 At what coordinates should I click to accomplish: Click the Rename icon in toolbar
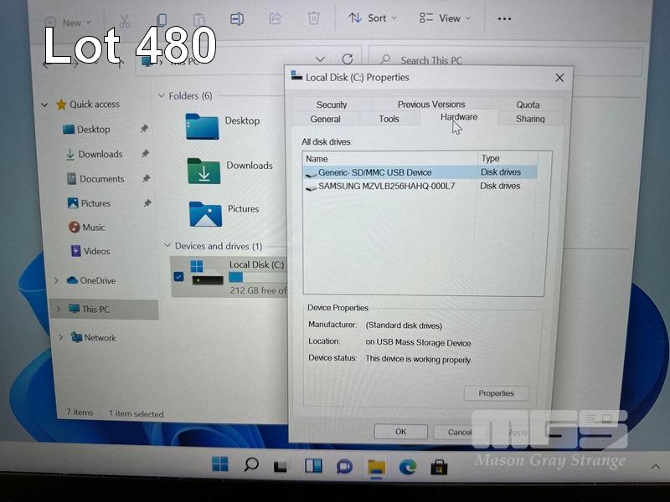pos(237,19)
